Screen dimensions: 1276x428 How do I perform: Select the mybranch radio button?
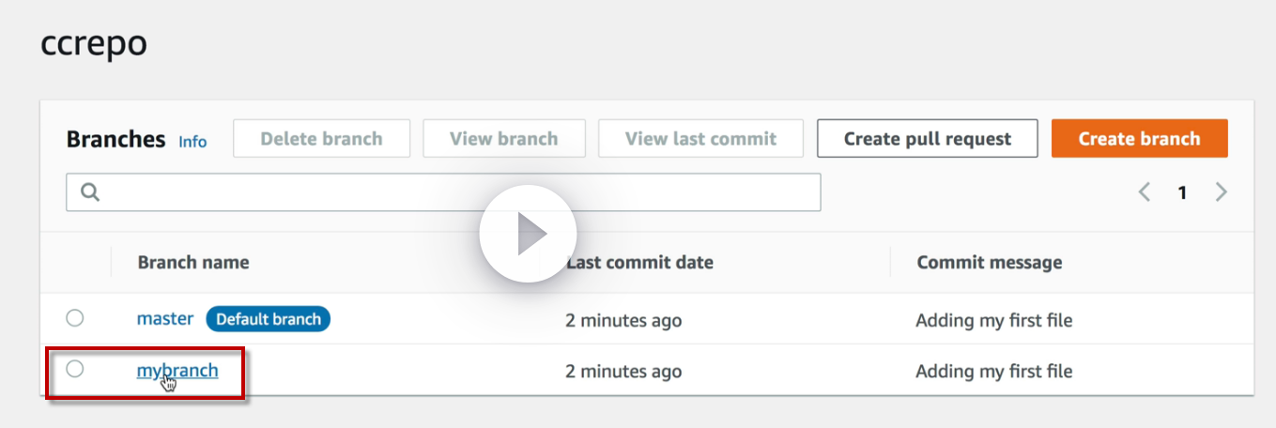(75, 370)
